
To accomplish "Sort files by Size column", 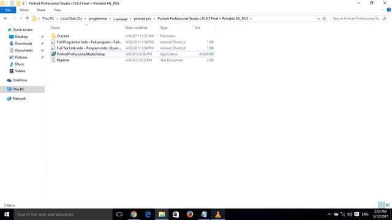I will (x=197, y=28).
